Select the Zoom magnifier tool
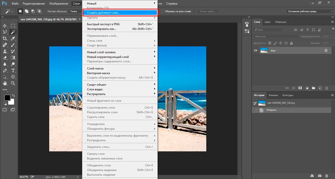 pos(13,83)
